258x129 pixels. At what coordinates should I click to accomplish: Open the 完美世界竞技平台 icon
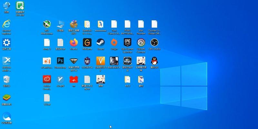pos(74,61)
